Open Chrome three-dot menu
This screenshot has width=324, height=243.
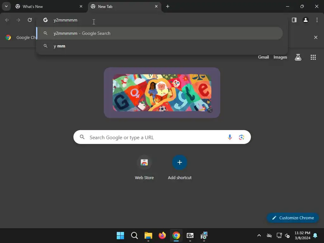pos(317,20)
